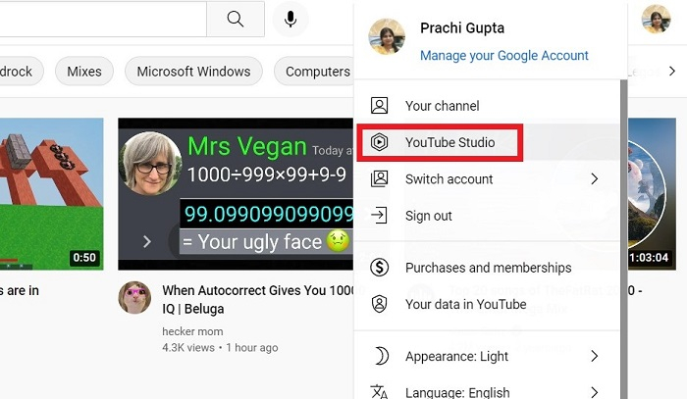Click the shield icon for Your data
The image size is (687, 399).
379,304
